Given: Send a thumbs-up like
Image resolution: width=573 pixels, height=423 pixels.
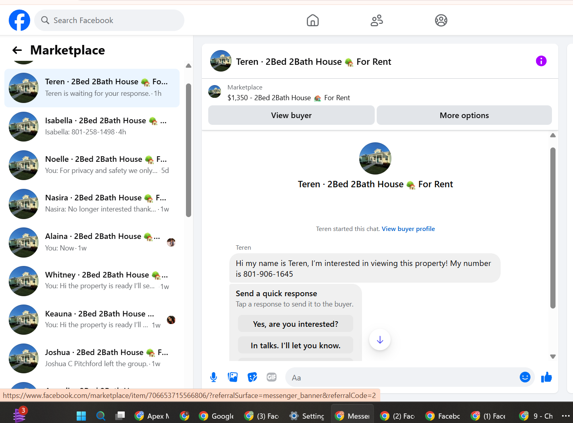Looking at the screenshot, I should pos(547,377).
